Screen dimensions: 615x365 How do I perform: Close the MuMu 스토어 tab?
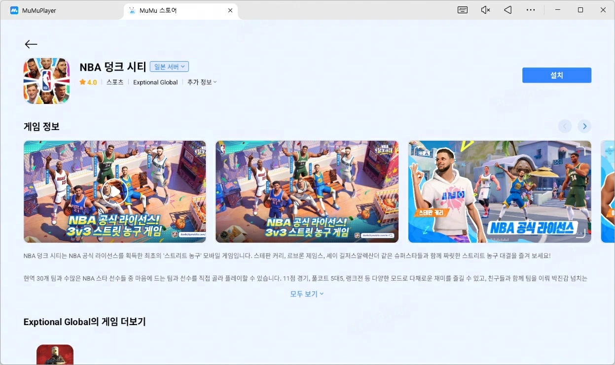230,10
